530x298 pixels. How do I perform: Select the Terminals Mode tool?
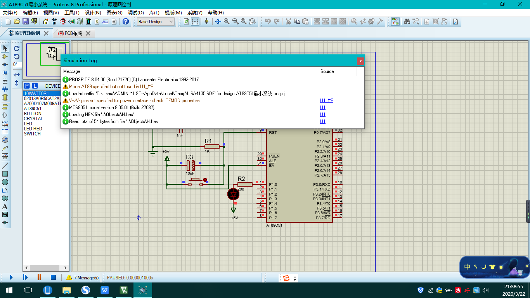point(5,107)
